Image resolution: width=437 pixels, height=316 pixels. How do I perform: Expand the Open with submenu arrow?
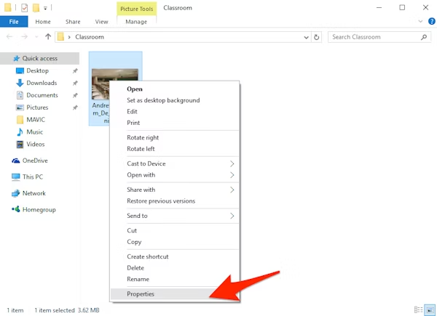click(x=232, y=175)
